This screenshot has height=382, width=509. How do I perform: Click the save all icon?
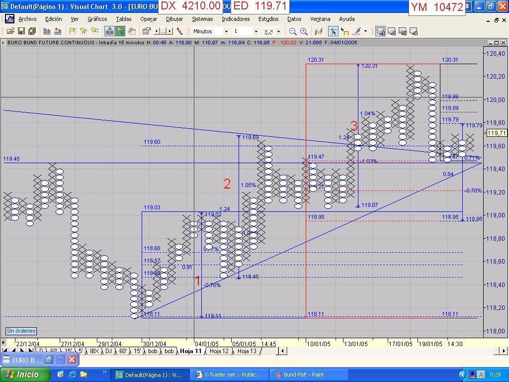[32, 31]
